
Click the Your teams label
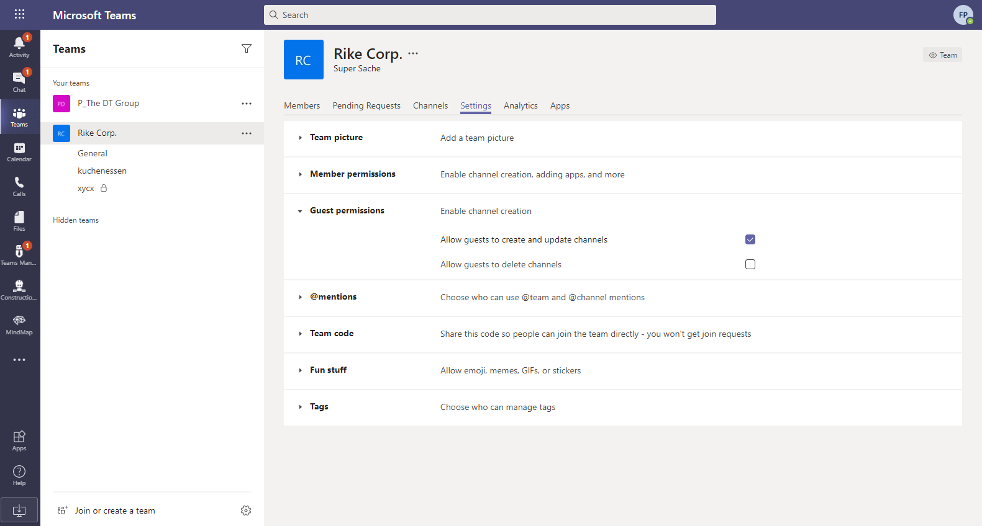pos(71,83)
